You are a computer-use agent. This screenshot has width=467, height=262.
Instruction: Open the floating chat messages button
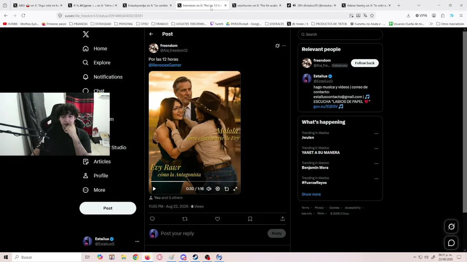tap(451, 243)
